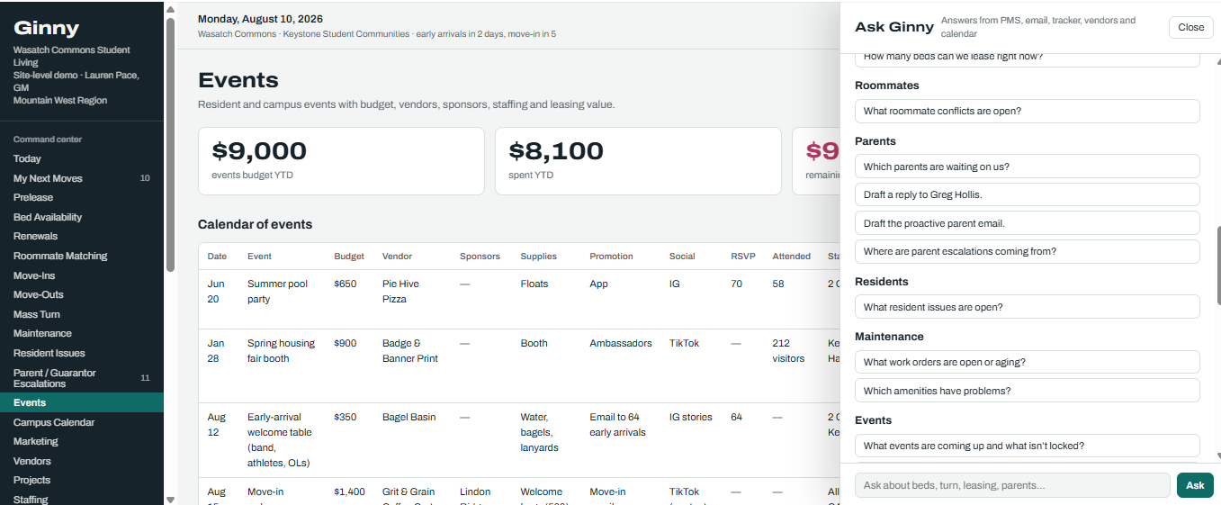Pick 'What work orders are open or aging?'
1221x505 pixels.
pyautogui.click(x=1028, y=362)
